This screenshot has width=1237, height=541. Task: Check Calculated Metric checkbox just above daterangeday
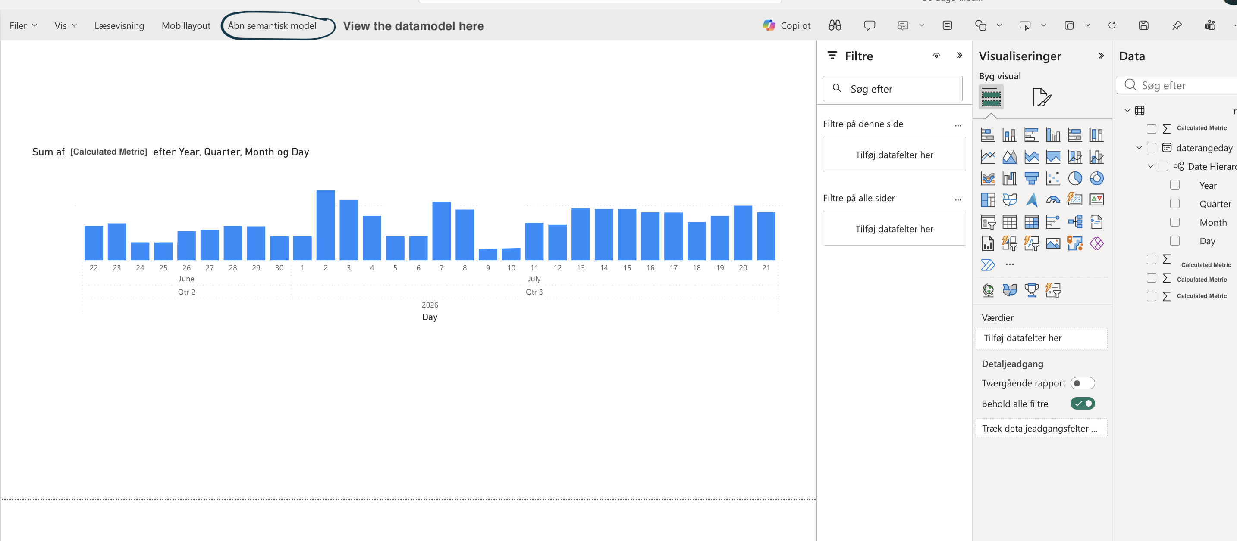point(1151,128)
